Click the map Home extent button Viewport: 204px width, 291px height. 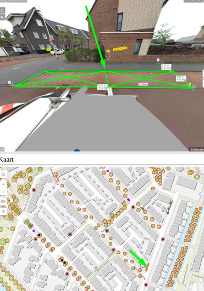click(3, 174)
